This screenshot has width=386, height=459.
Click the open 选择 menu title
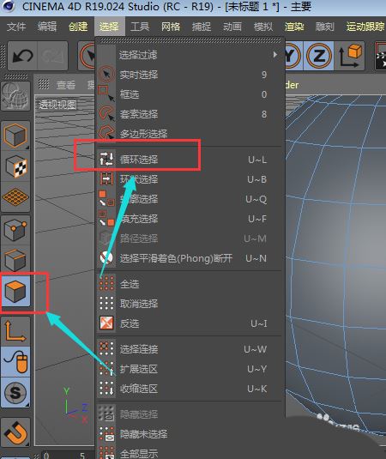[109, 27]
